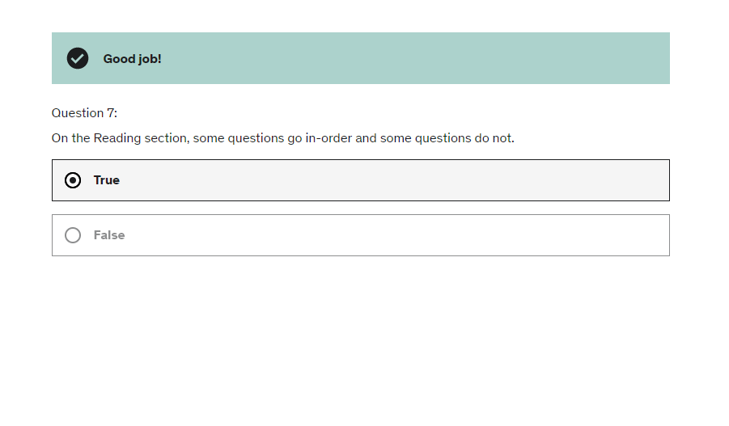Click the word "Reading" in the question
The width and height of the screenshot is (729, 426).
click(x=117, y=138)
